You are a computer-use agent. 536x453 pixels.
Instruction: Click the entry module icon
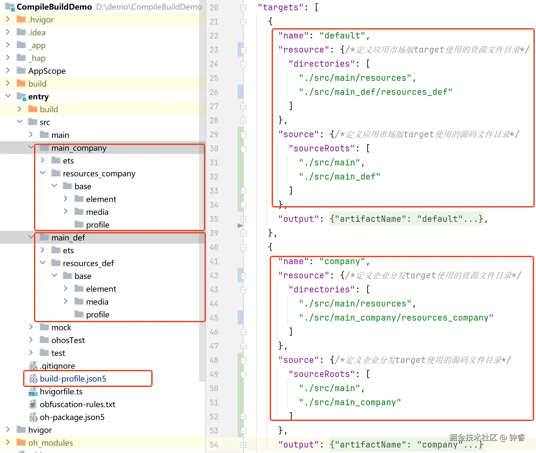[21, 96]
